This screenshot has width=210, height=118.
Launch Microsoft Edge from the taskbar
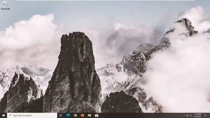[x=68, y=115]
